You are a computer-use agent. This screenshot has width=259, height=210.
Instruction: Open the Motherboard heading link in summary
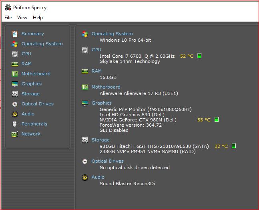point(106,87)
